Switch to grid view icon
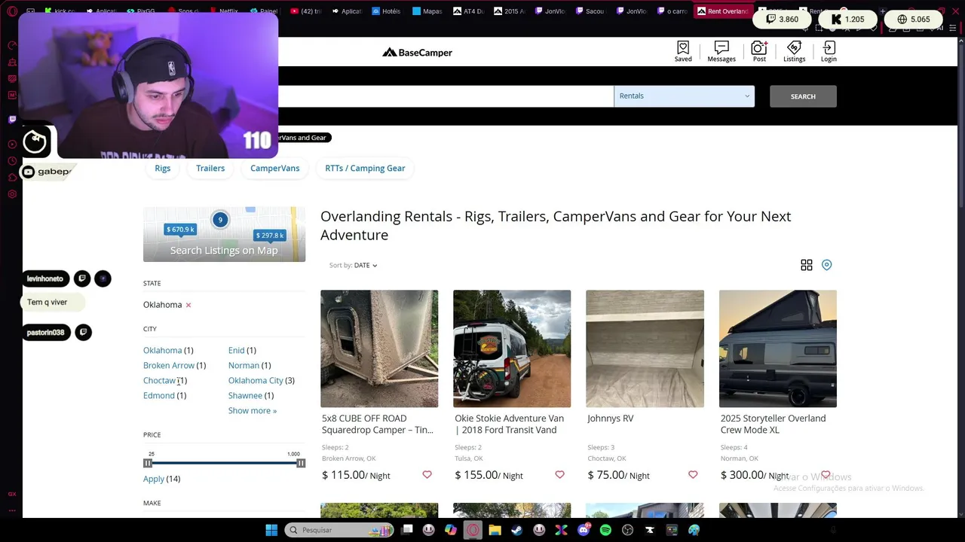 [x=807, y=265]
